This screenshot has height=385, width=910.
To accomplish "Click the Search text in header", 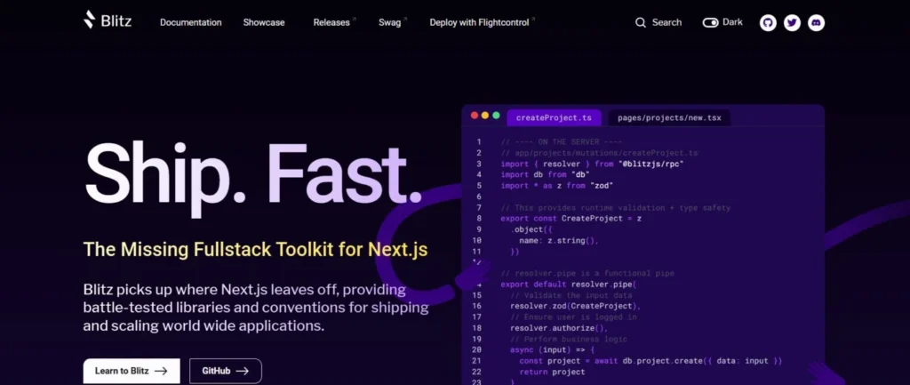I will (x=667, y=22).
